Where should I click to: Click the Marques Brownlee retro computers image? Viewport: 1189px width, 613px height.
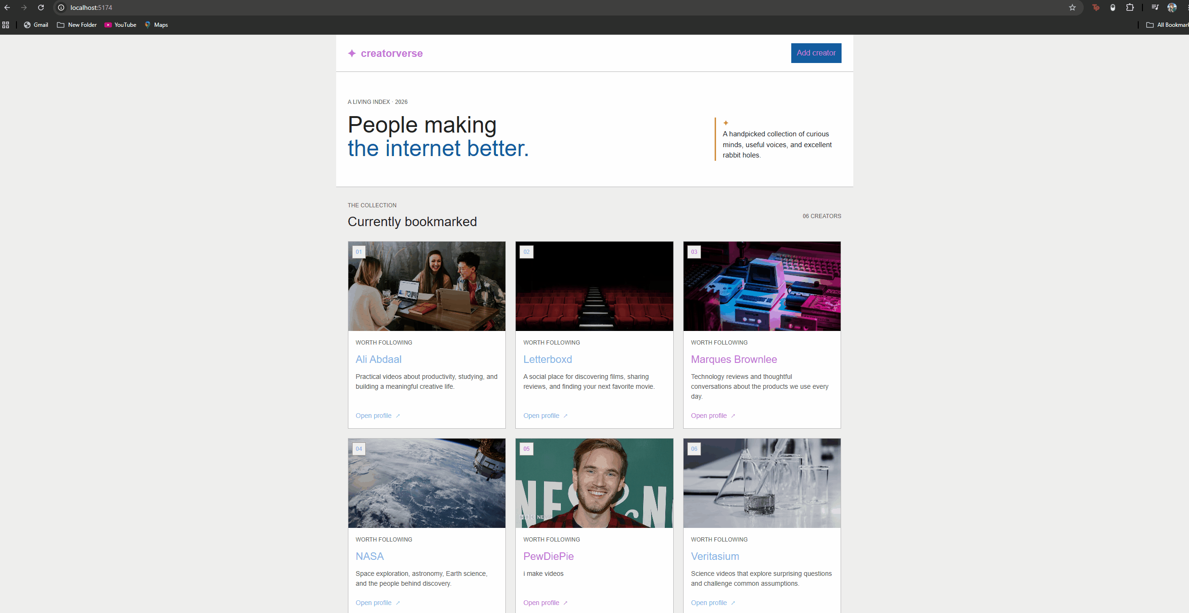point(762,286)
